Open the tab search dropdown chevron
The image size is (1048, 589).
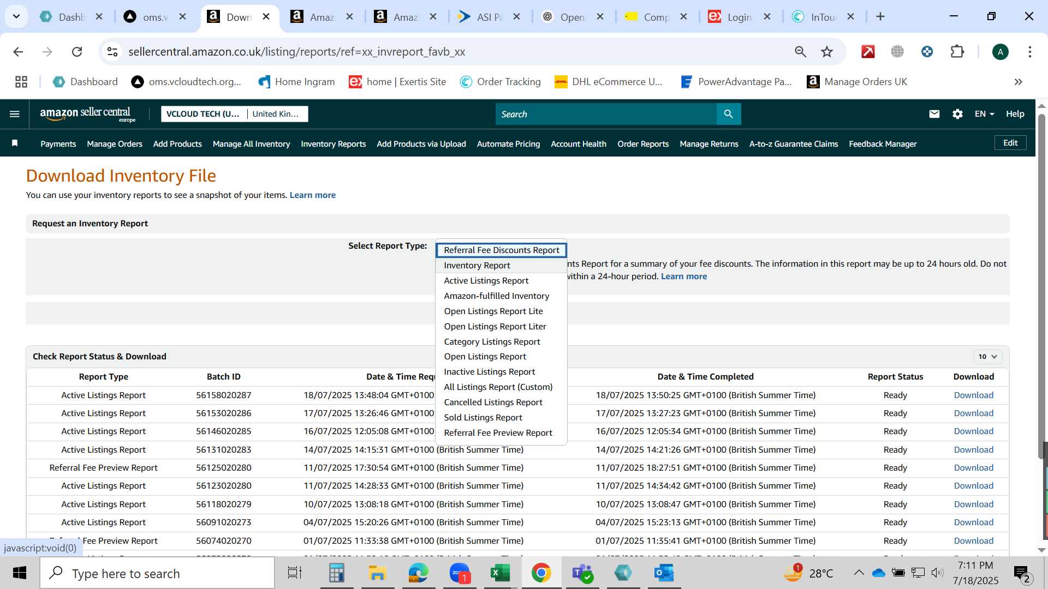16,17
